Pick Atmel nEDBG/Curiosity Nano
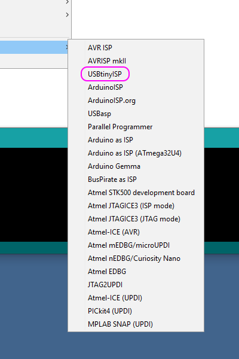This screenshot has height=359, width=239. pos(136,258)
